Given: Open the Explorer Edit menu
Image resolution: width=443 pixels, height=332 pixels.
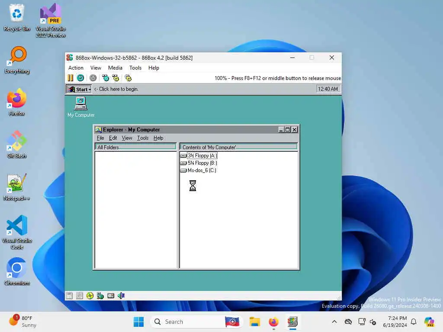Looking at the screenshot, I should [113, 138].
